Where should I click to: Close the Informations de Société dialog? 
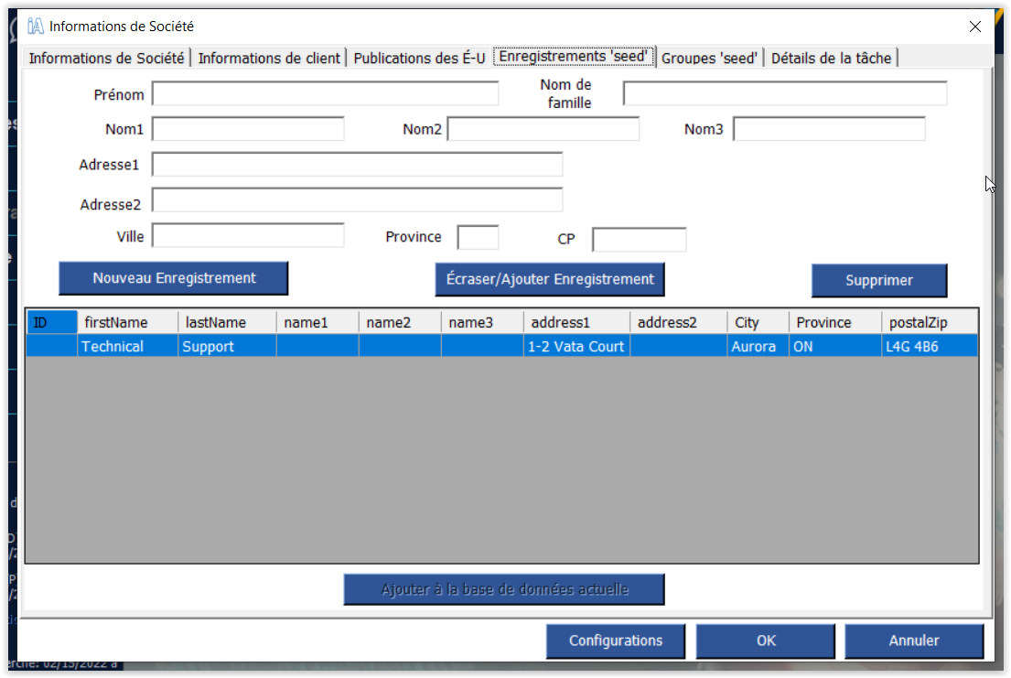click(975, 27)
